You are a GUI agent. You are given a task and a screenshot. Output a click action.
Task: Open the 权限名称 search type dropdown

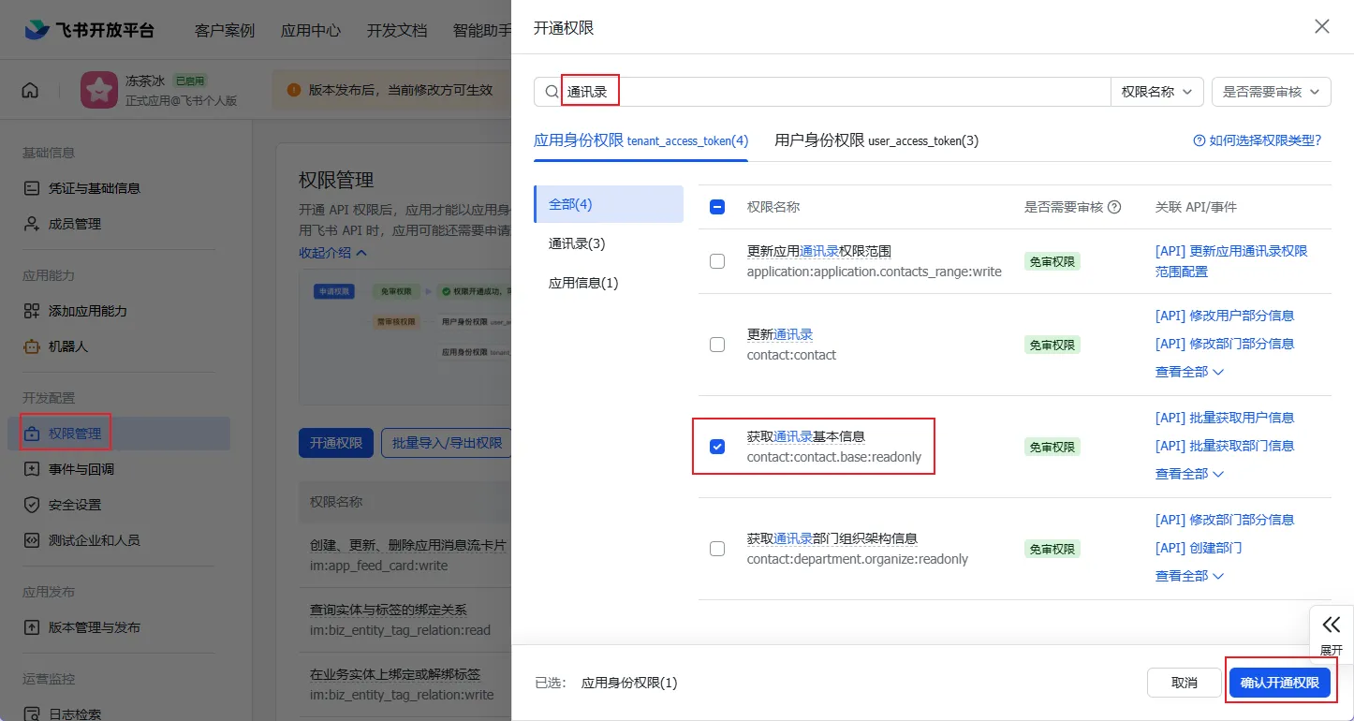tap(1156, 92)
